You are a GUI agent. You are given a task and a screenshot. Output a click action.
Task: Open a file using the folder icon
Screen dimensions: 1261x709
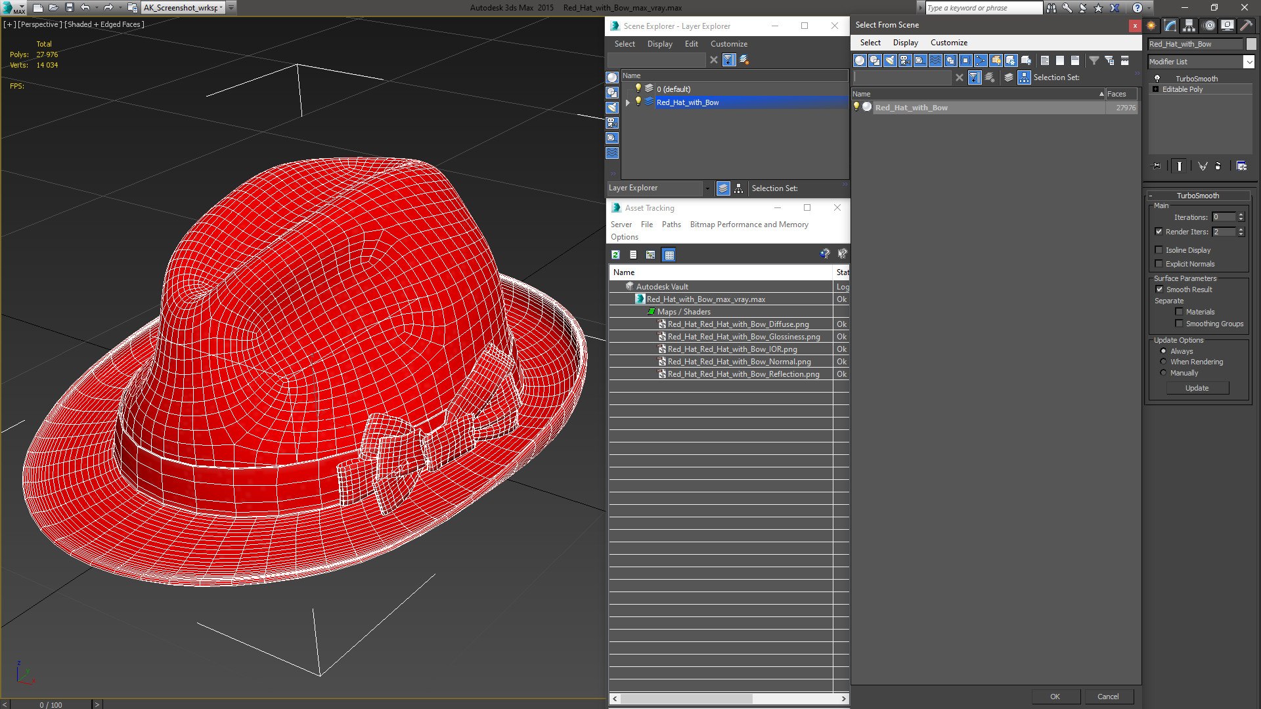[54, 8]
